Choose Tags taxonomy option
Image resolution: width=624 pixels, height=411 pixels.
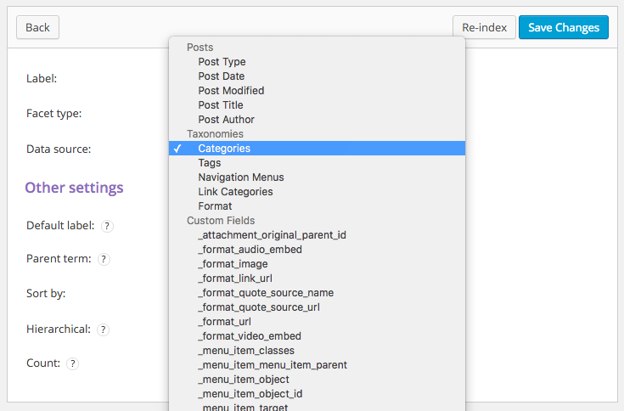click(x=209, y=163)
